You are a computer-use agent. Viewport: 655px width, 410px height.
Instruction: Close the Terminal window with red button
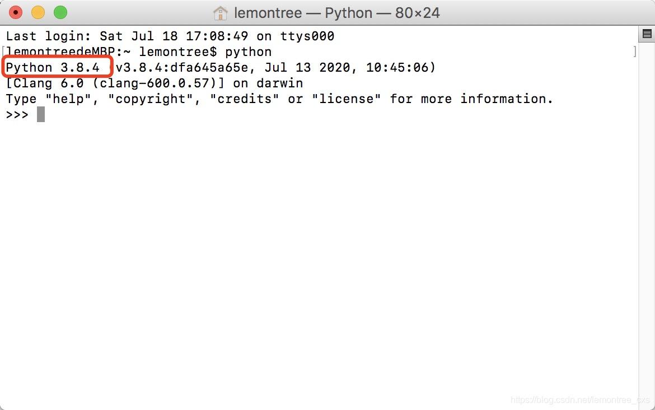pyautogui.click(x=16, y=12)
